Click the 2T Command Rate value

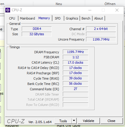76,89
